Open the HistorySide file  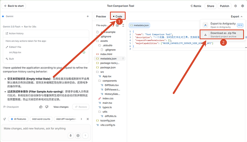112,94
